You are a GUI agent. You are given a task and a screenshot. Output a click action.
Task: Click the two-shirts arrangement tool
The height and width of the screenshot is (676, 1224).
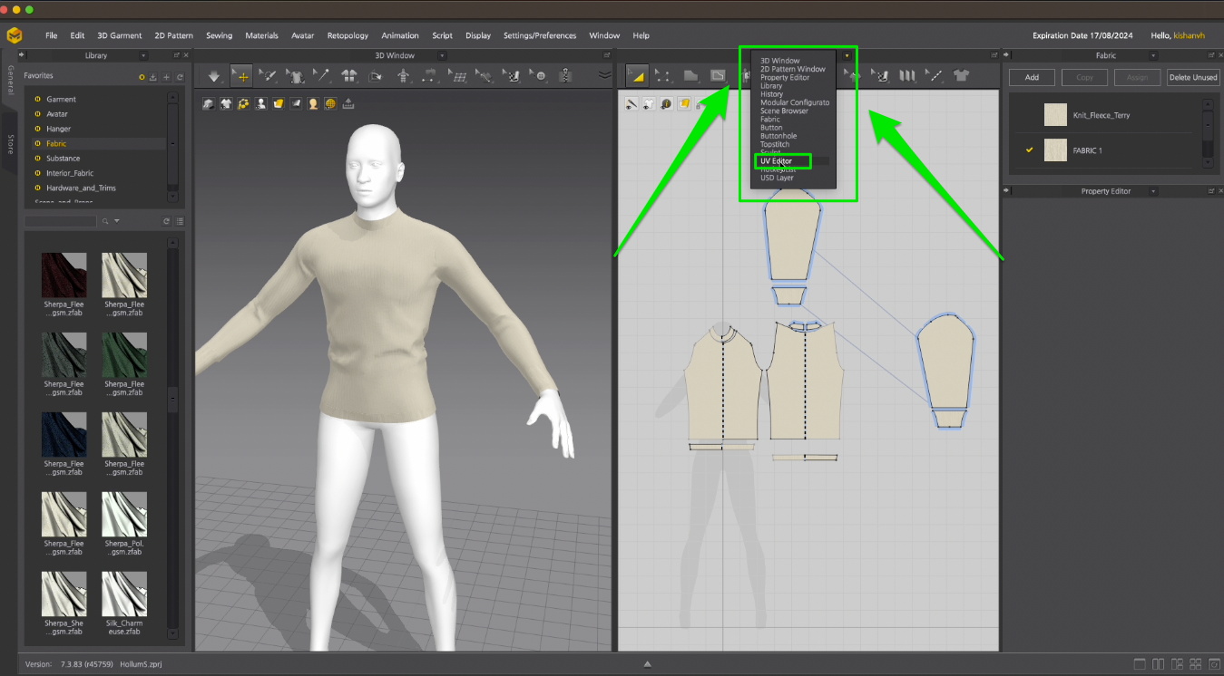pos(349,76)
